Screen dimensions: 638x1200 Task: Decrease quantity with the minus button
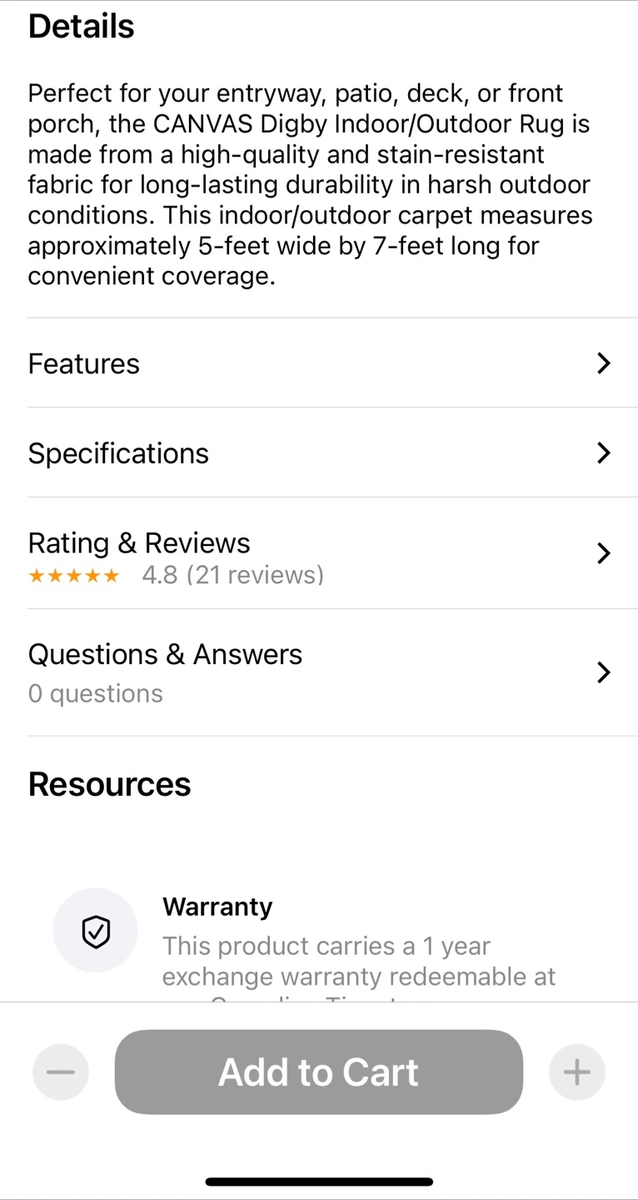(x=61, y=1072)
